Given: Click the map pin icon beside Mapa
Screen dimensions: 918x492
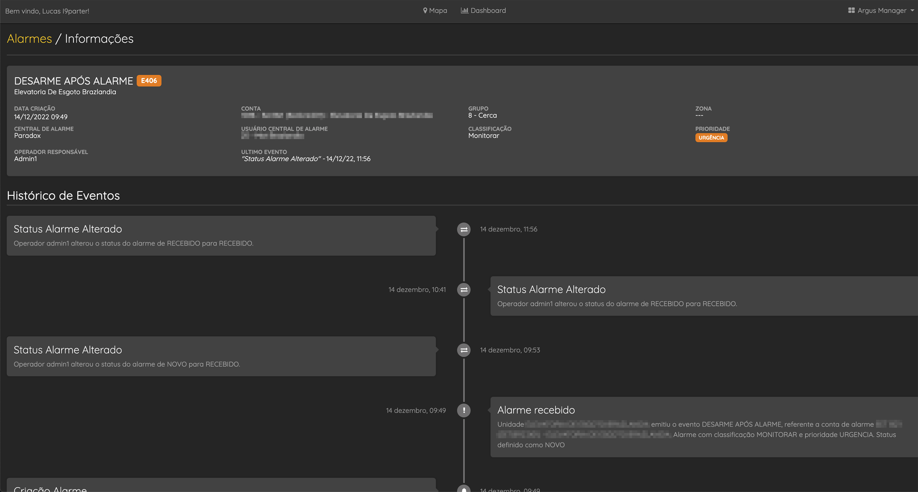Looking at the screenshot, I should pyautogui.click(x=425, y=10).
